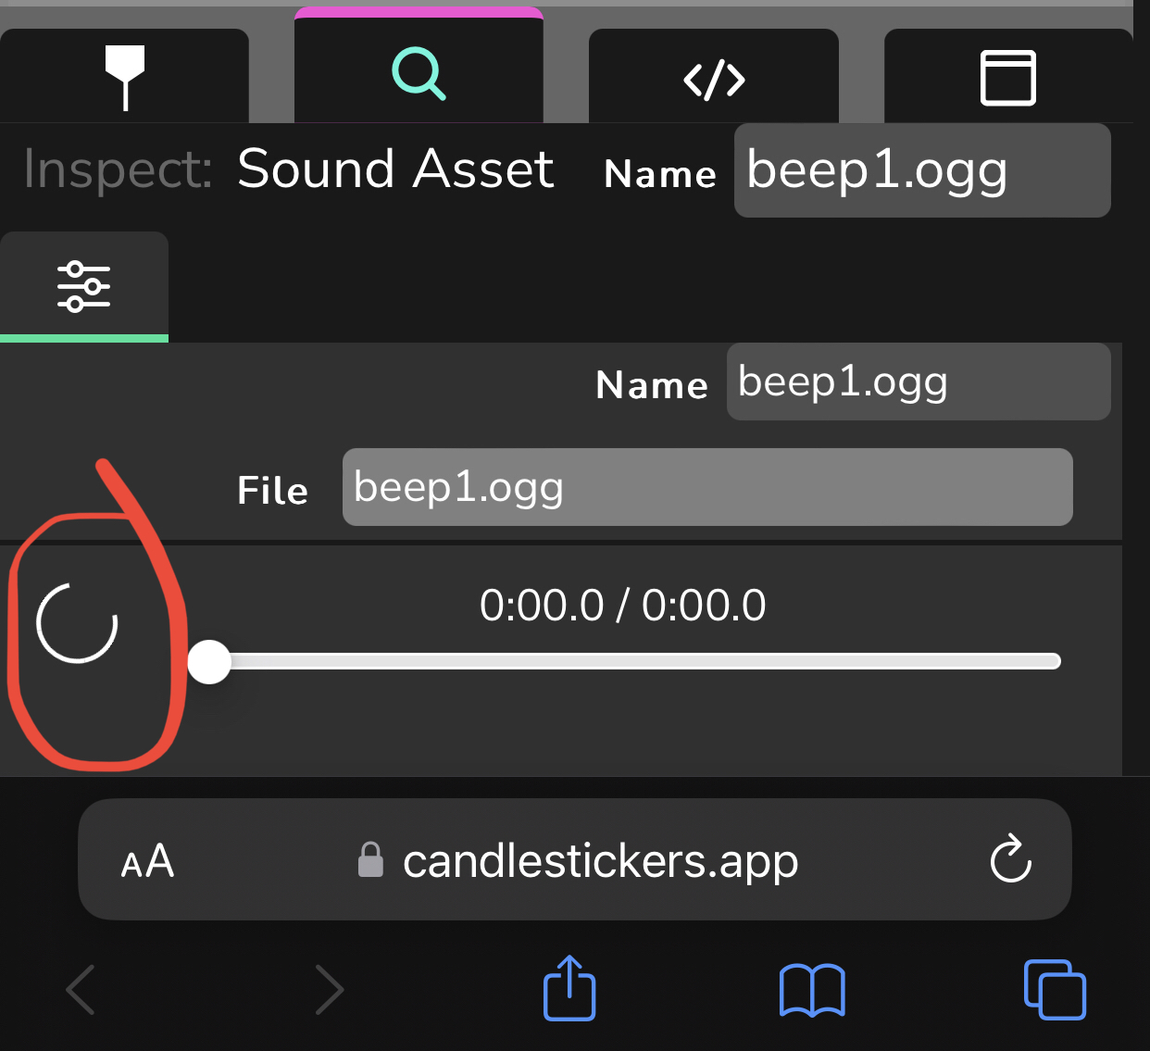Select the File field beep1.ogg
Screen dimensions: 1150x1051
(707, 488)
